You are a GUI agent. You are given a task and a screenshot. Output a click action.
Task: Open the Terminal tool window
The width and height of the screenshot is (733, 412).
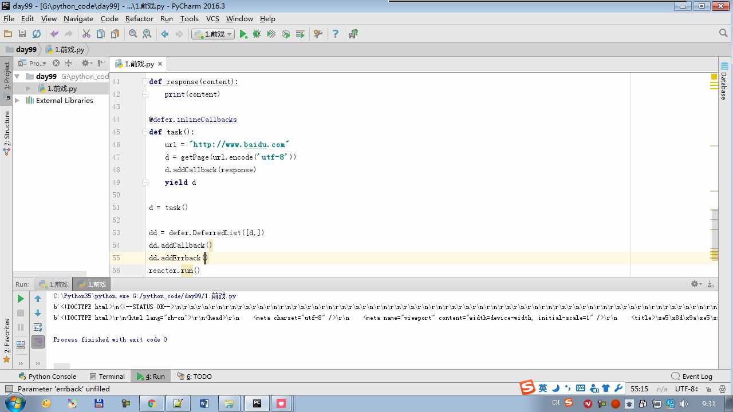[x=107, y=377]
